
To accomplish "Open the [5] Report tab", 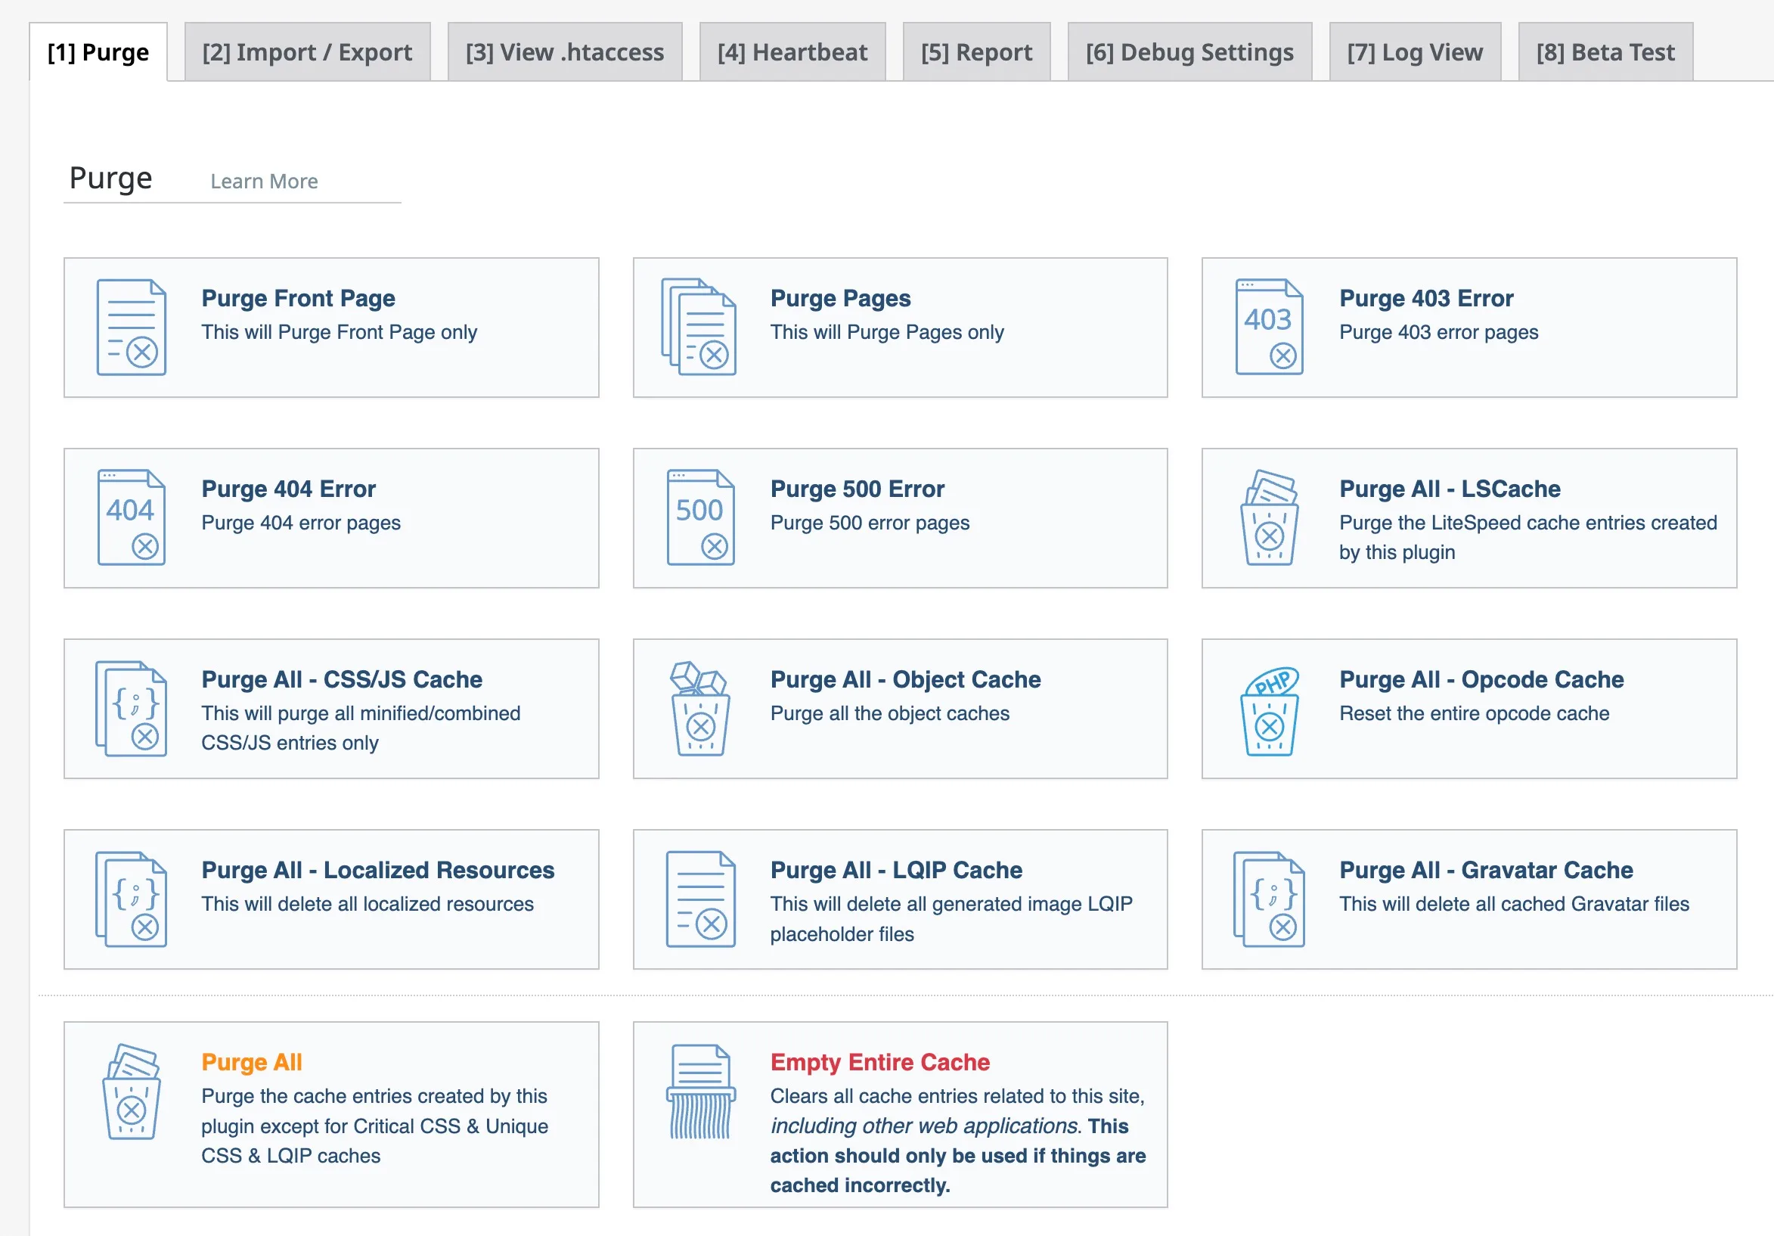I will 976,51.
